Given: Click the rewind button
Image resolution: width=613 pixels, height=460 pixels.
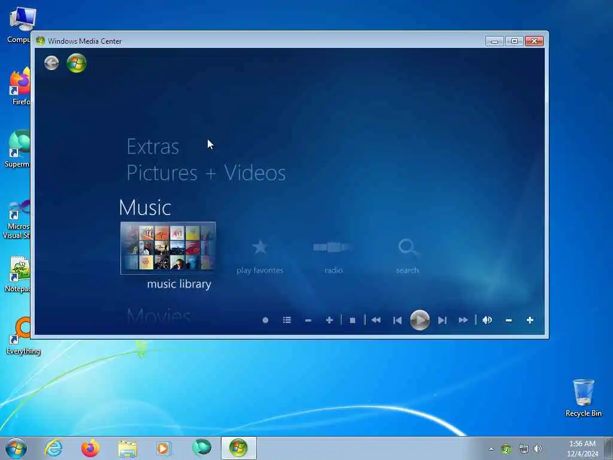Looking at the screenshot, I should (x=376, y=320).
